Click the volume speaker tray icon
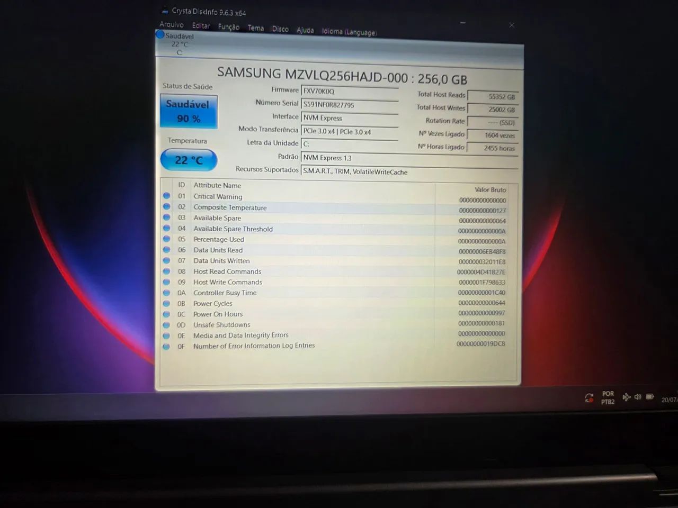The image size is (678, 508). tap(638, 397)
